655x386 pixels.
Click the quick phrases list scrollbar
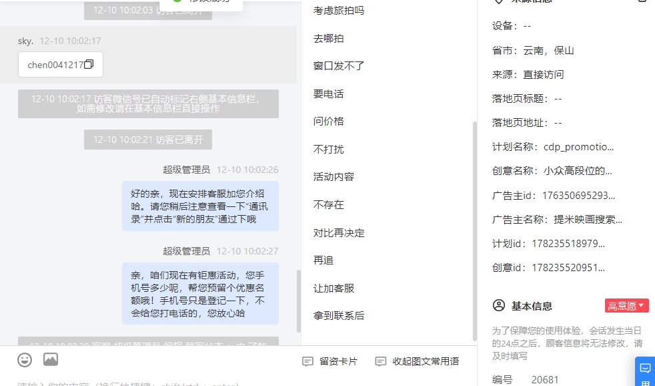(x=474, y=231)
